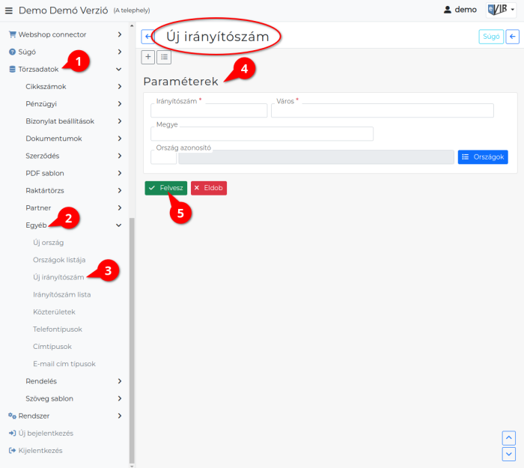The height and width of the screenshot is (468, 524).
Task: Collapse the Törzsadatok section
Action: (x=118, y=69)
